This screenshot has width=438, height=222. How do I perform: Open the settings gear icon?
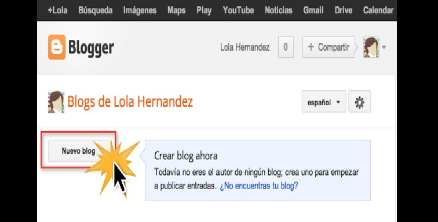(360, 102)
